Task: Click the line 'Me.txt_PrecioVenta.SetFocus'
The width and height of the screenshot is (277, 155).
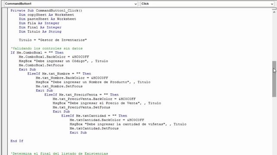Action: click(81, 108)
